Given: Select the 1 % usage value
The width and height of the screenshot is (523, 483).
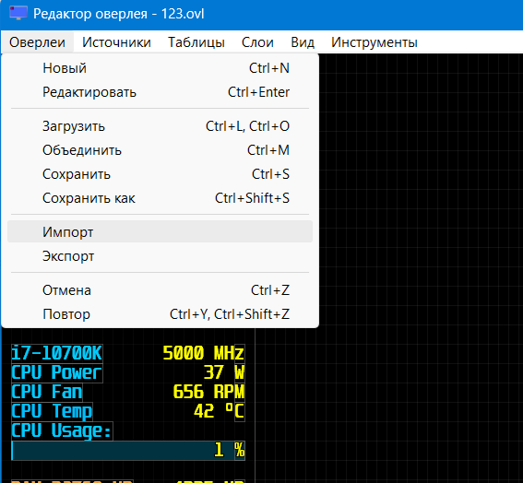Looking at the screenshot, I should tap(229, 451).
